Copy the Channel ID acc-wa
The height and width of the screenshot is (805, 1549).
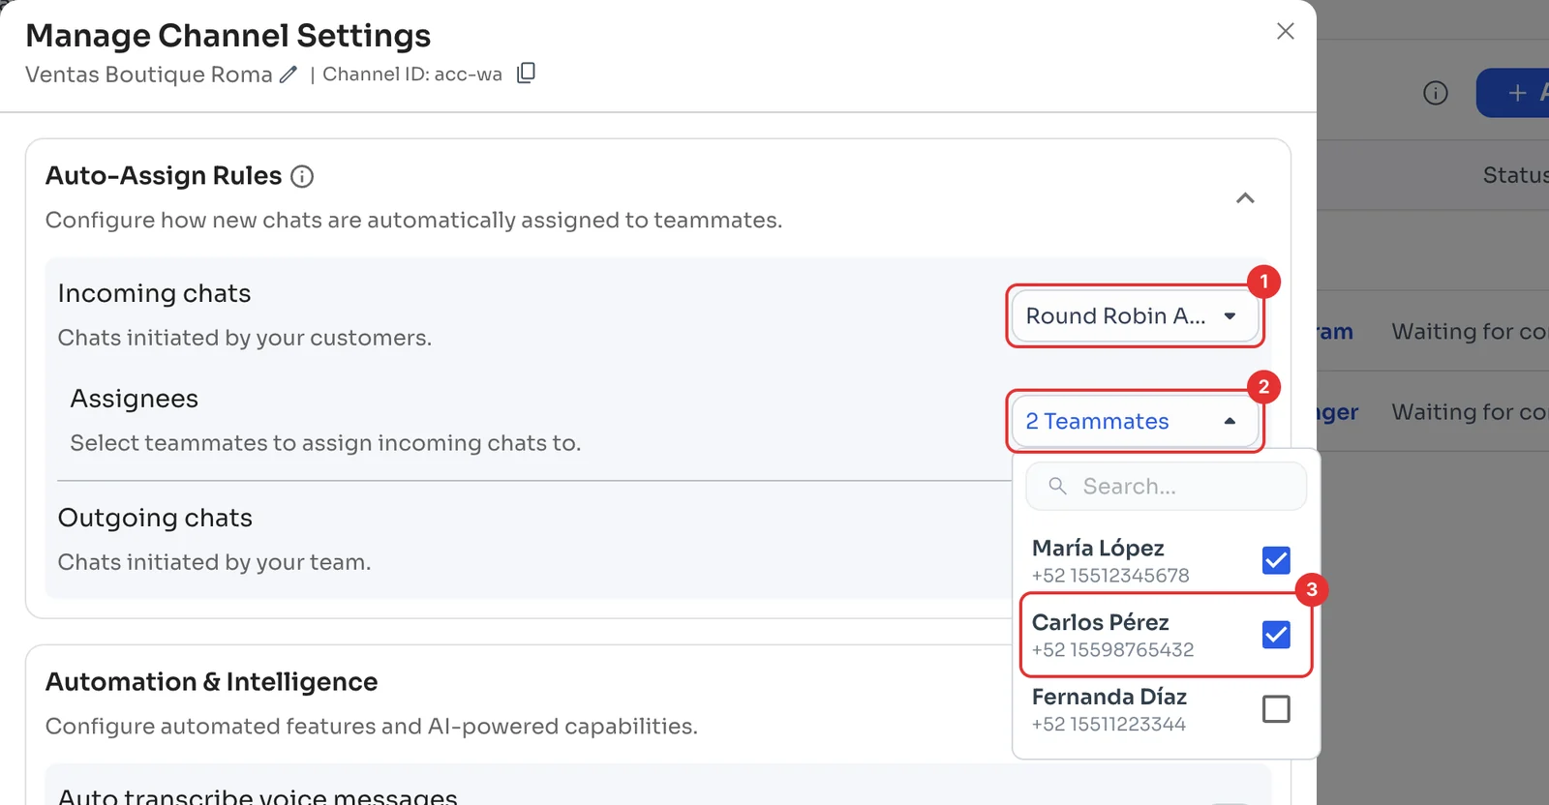(526, 74)
